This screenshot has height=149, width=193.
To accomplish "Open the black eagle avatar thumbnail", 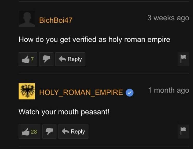I will (27, 91).
